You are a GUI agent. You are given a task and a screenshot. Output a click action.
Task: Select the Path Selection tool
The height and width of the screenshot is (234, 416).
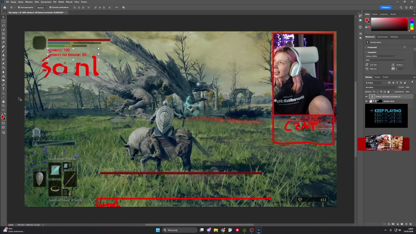coord(4,93)
